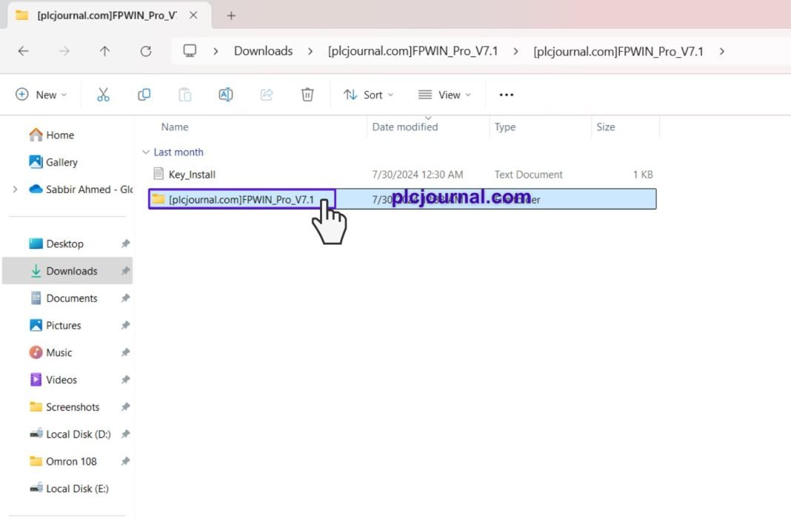The image size is (791, 521).
Task: Expand chevron after Downloads breadcrumb
Action: coord(310,51)
